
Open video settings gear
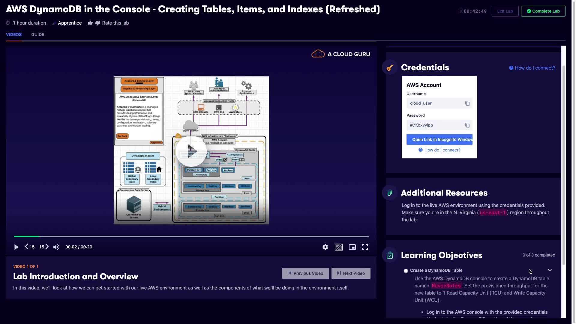(325, 247)
